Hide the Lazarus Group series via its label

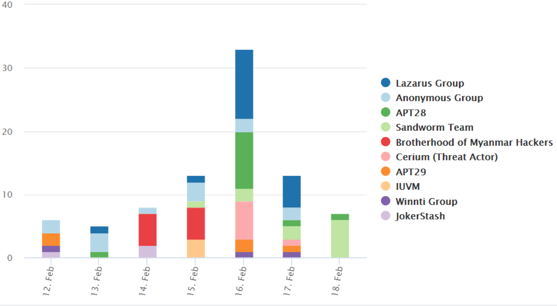point(430,83)
